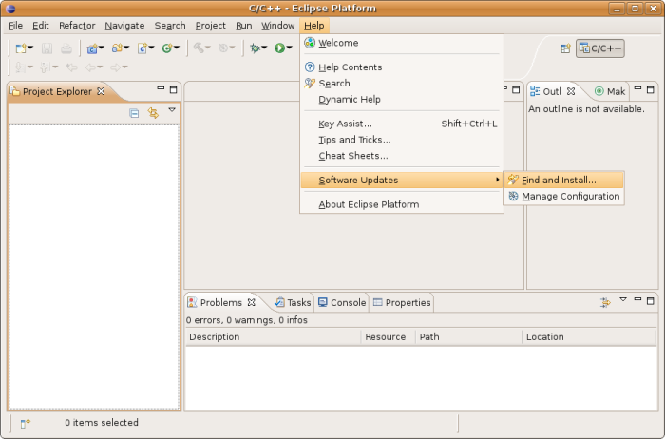Click the New file wizard icon
The width and height of the screenshot is (665, 439).
[x=20, y=48]
